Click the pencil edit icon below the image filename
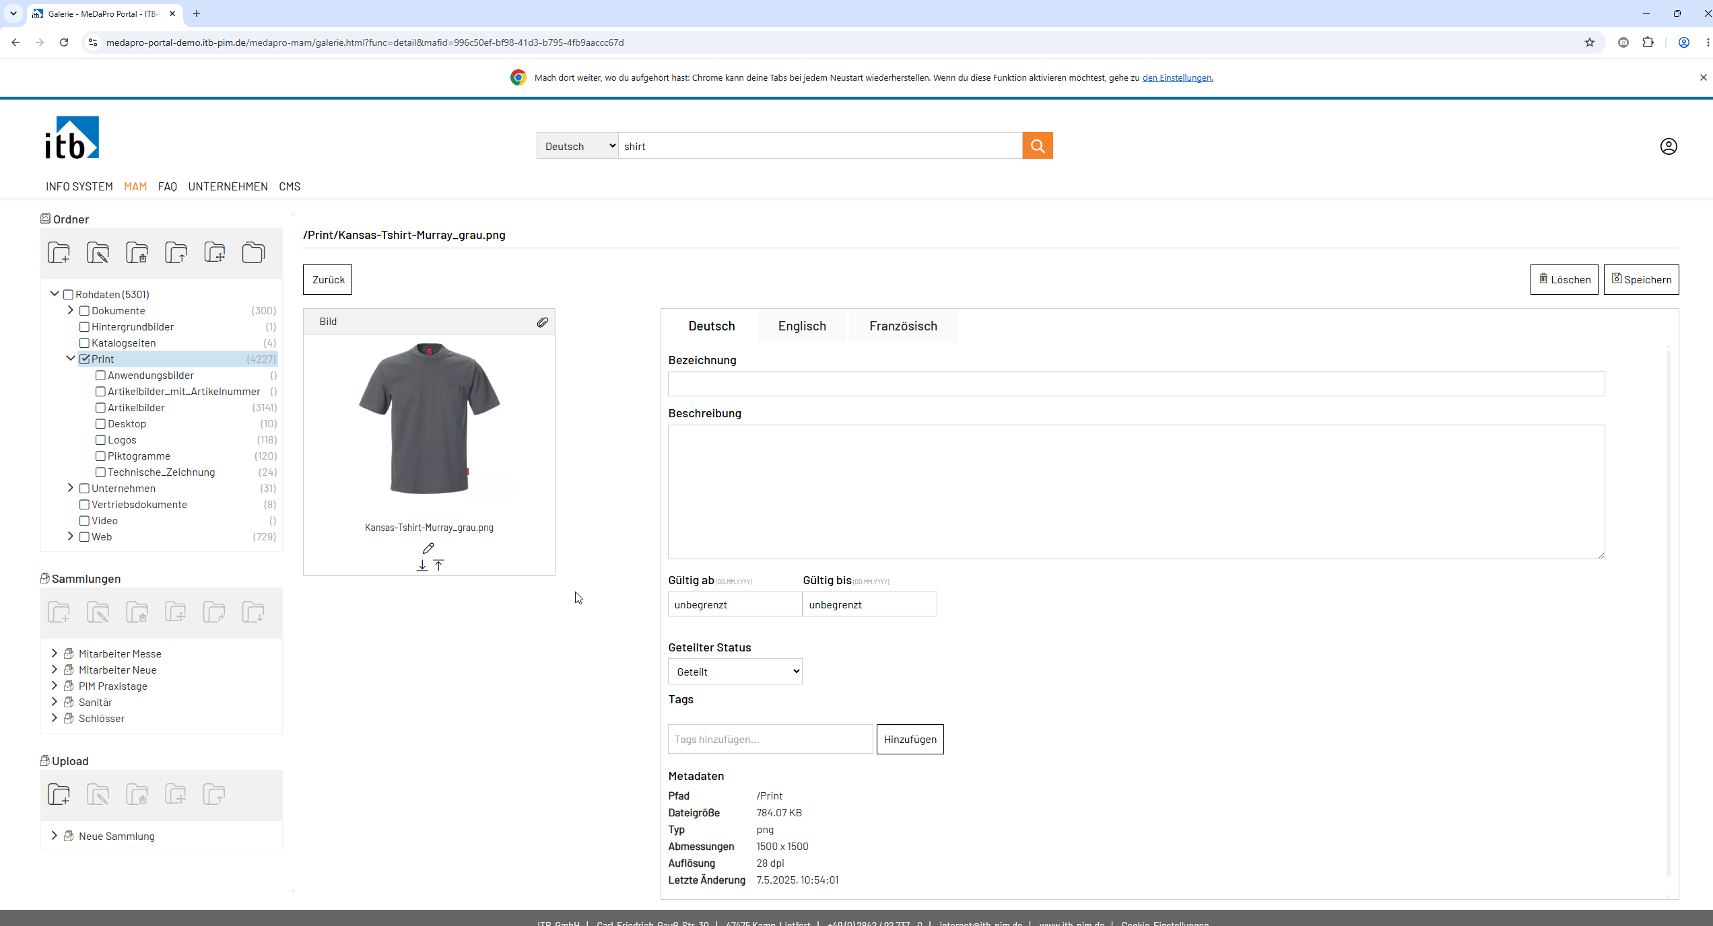This screenshot has height=926, width=1713. pyautogui.click(x=428, y=548)
